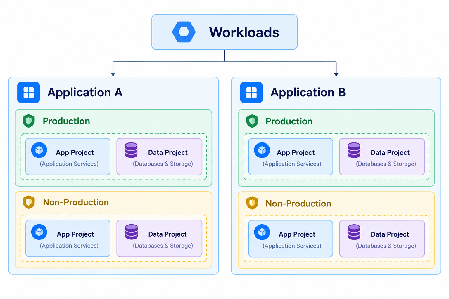Select the Application B heading
Viewport: 449px width, 299px height.
tap(308, 93)
